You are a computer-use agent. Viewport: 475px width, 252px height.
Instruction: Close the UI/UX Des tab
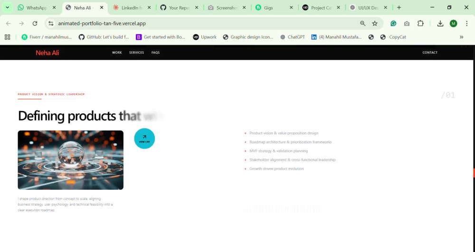point(386,8)
